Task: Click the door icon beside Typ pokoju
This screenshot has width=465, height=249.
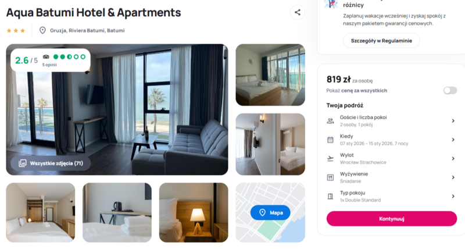Action: pos(330,196)
